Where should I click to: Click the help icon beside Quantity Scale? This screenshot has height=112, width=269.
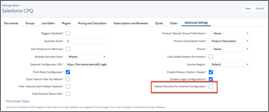click(x=63, y=41)
